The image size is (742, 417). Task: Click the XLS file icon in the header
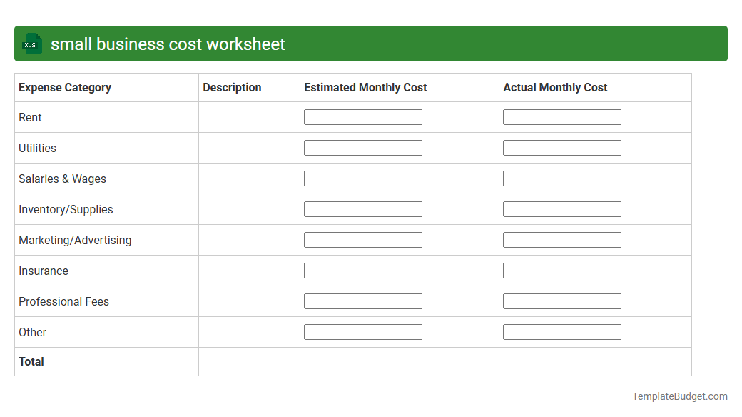pos(31,44)
